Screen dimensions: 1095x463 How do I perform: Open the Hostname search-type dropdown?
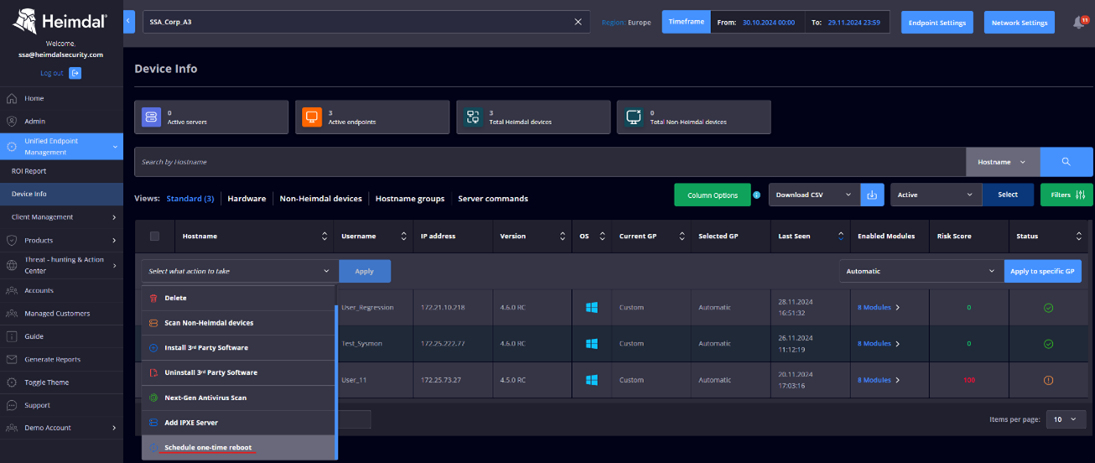(x=1003, y=162)
